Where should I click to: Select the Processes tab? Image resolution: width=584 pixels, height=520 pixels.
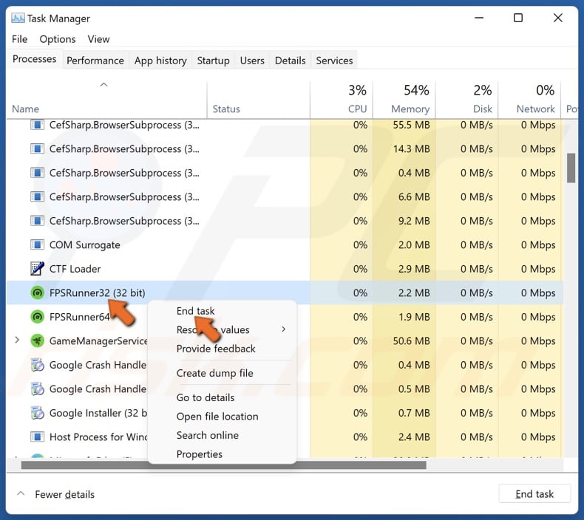(34, 59)
